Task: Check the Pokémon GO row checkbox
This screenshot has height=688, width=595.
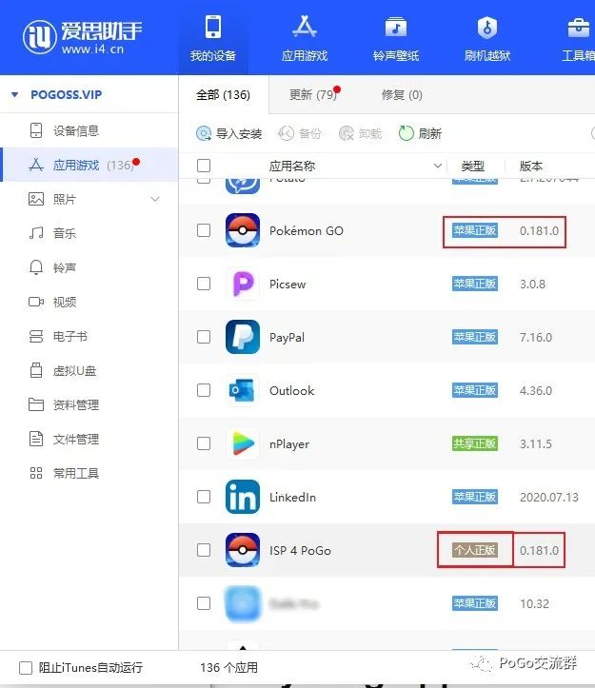Action: coord(204,230)
